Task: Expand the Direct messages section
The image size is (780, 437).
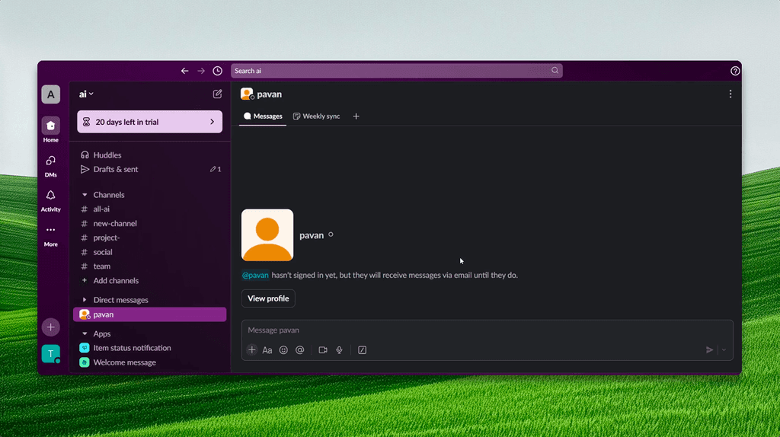Action: coord(85,300)
